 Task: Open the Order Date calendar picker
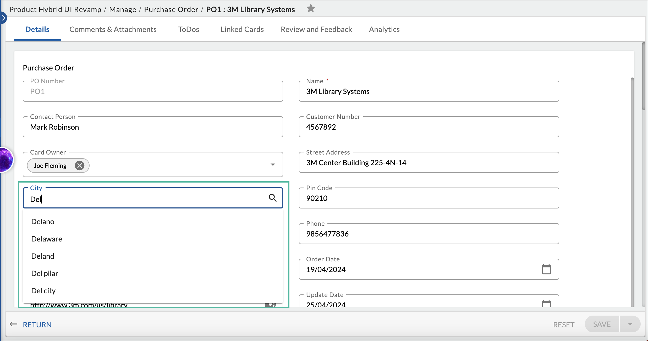pos(546,269)
